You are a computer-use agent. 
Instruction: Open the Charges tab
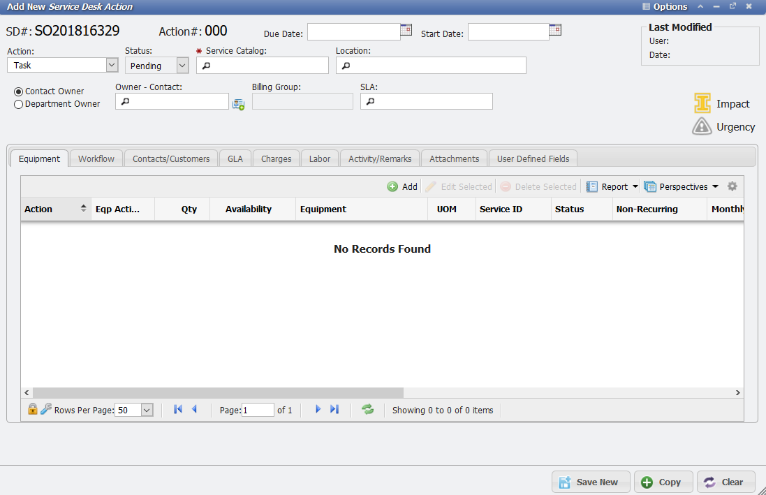[276, 158]
